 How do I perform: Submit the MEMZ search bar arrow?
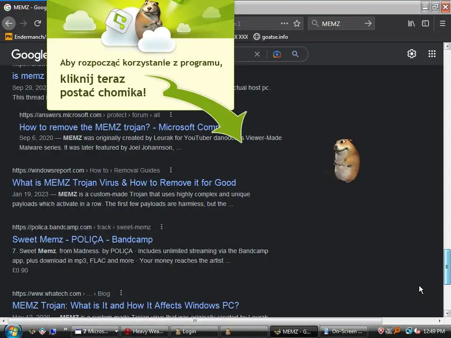pyautogui.click(x=368, y=23)
